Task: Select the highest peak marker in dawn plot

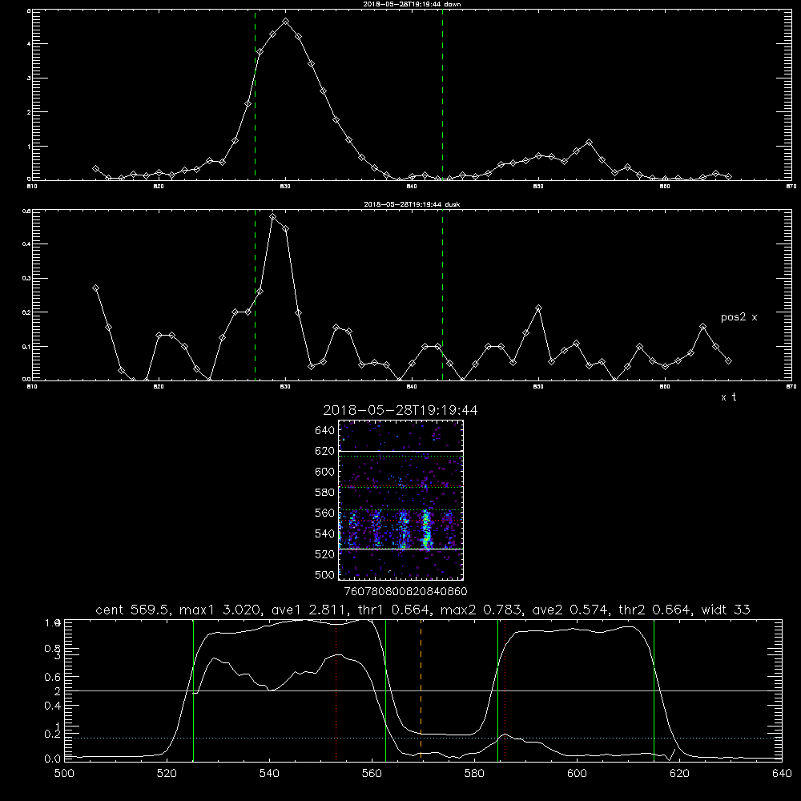Action: [286, 22]
